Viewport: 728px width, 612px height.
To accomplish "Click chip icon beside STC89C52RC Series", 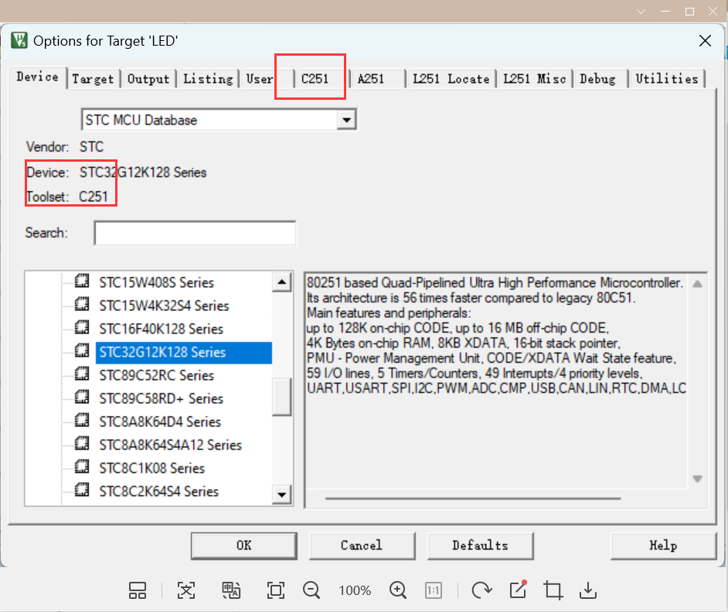I will coord(82,374).
